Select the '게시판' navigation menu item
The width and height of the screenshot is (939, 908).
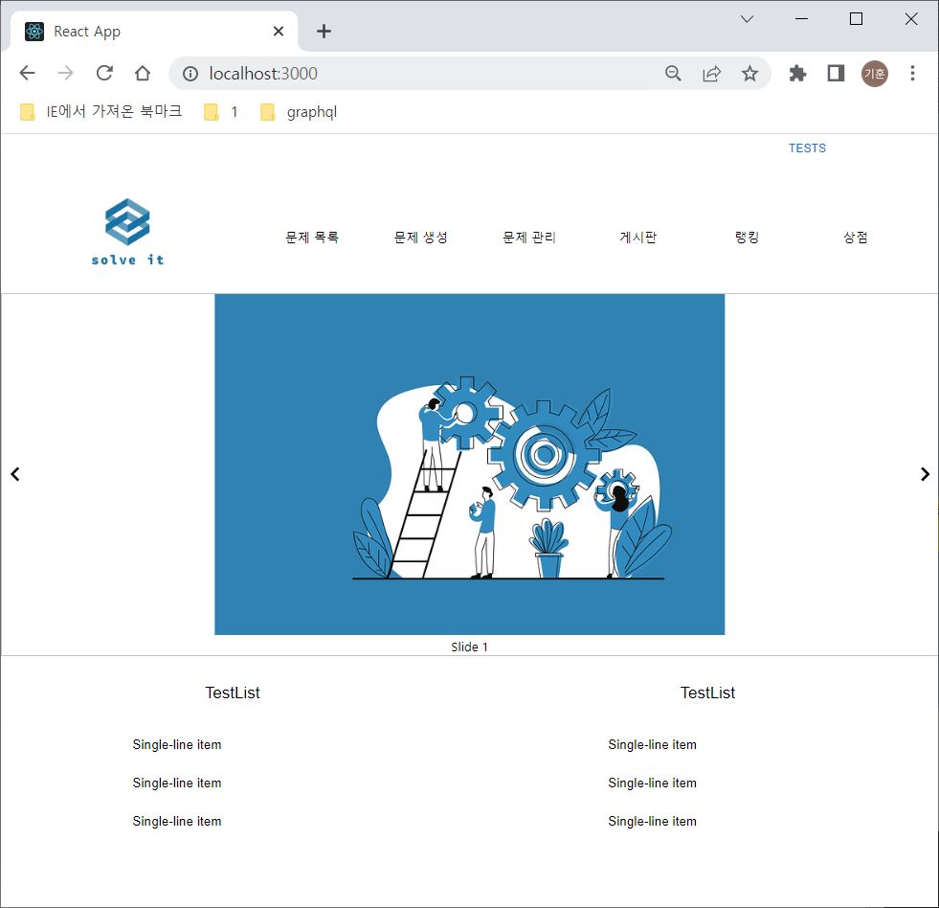(637, 237)
